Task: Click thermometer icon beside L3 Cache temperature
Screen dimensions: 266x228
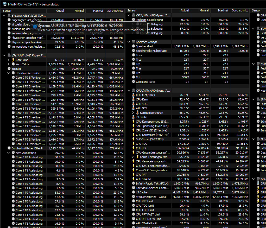Action: (133, 117)
